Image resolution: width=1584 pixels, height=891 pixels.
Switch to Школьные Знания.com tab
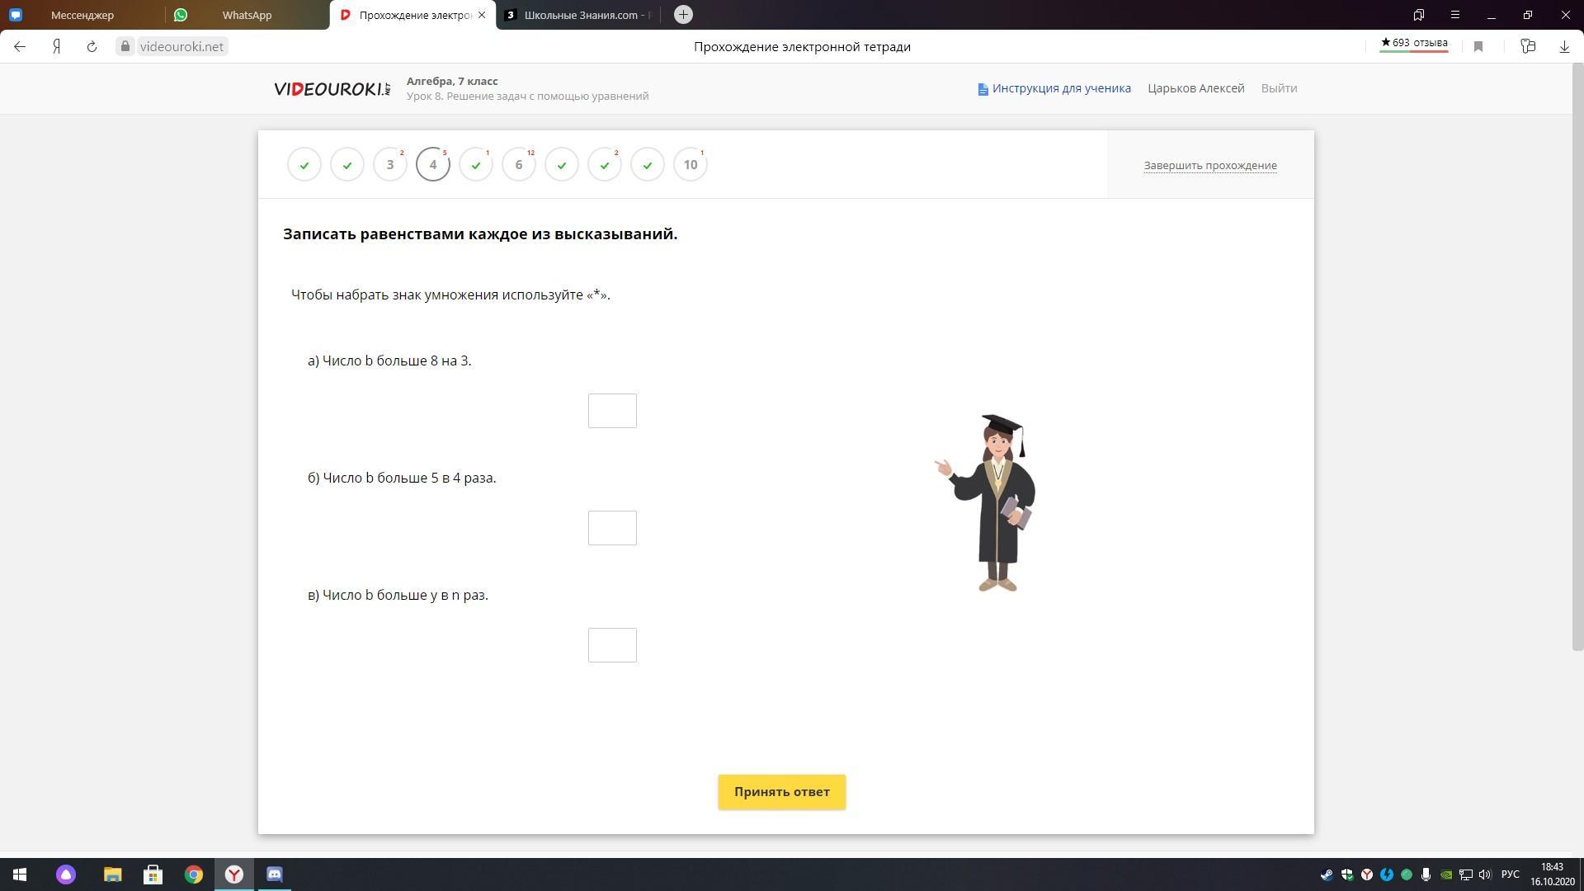[577, 15]
